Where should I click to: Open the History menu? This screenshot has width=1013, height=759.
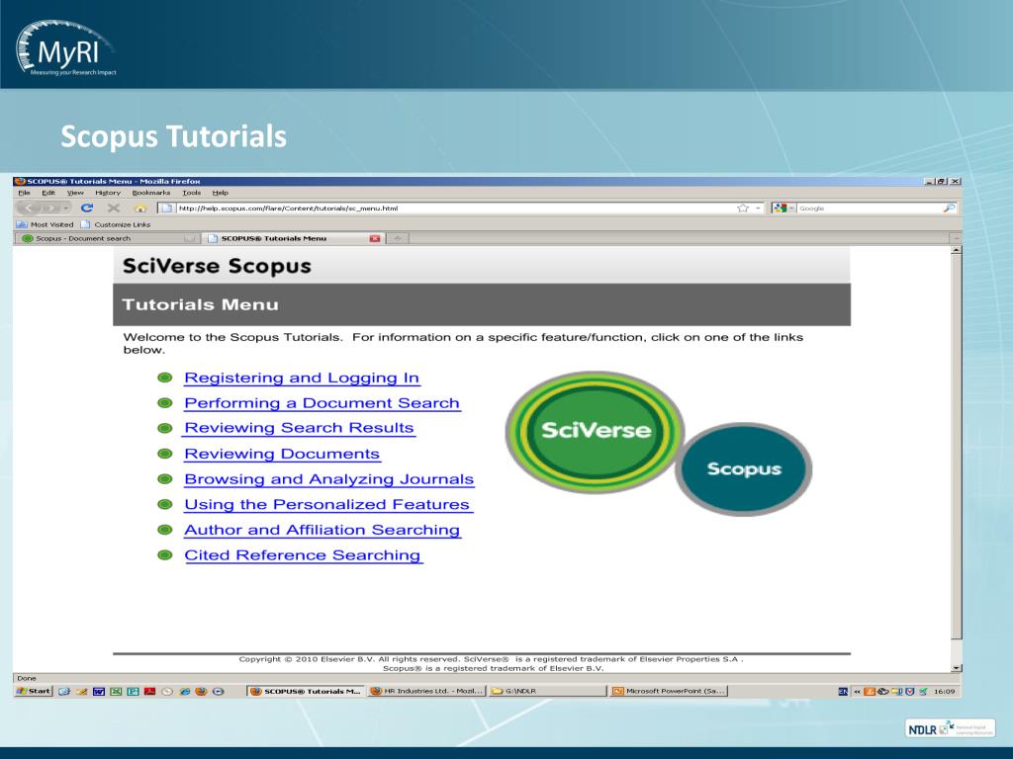(x=108, y=193)
